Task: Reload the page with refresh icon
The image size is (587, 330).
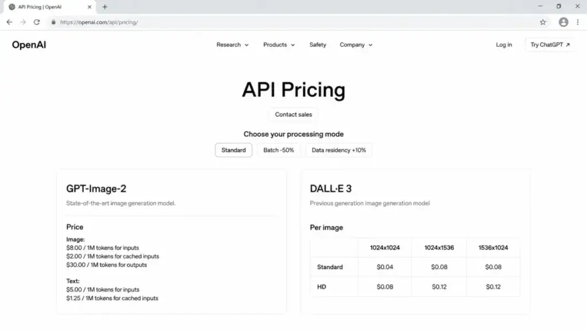Action: pyautogui.click(x=37, y=22)
